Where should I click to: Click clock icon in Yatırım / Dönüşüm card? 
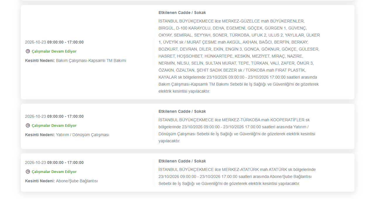tap(28, 125)
